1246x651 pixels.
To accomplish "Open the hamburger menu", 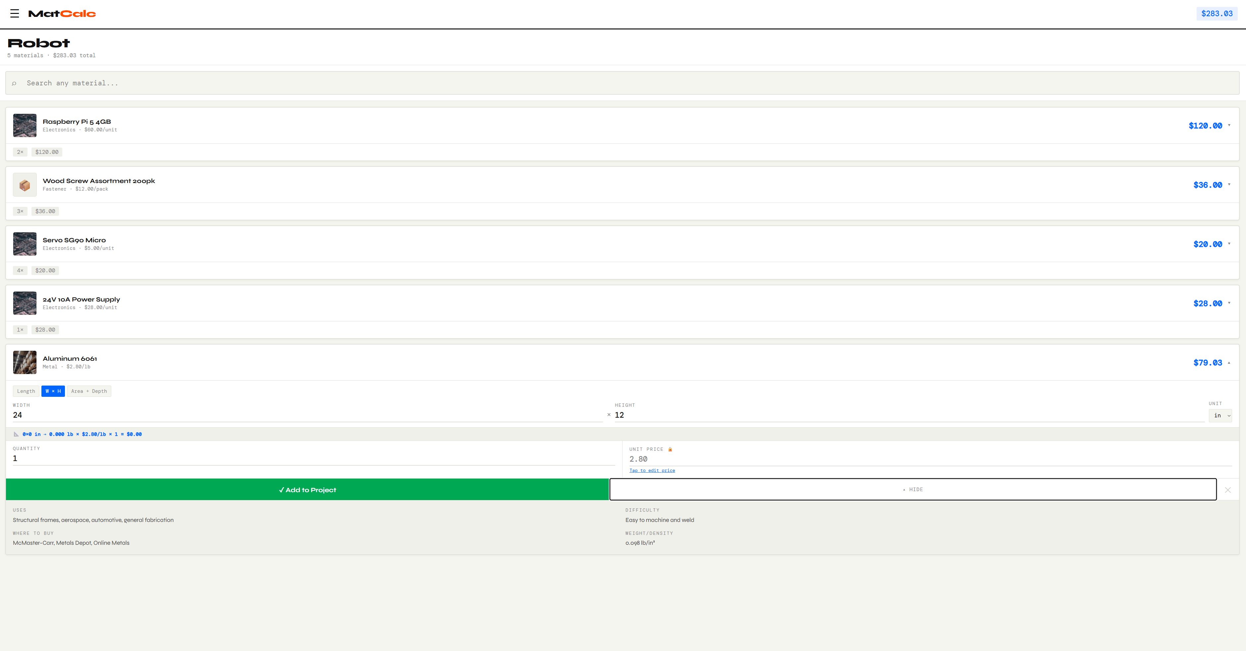I will tap(15, 14).
